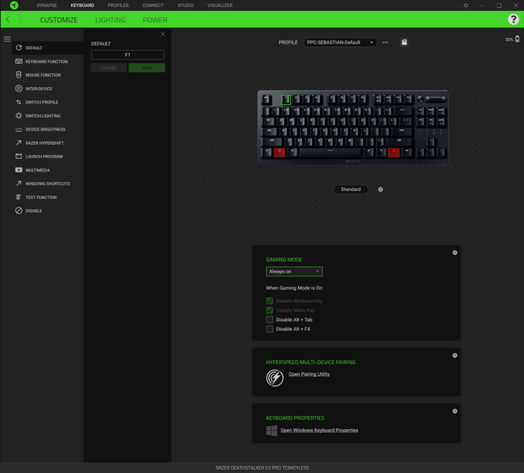Screen dimensions: 524x473
Task: Toggle the hamburger sidebar menu
Action: pyautogui.click(x=7, y=39)
